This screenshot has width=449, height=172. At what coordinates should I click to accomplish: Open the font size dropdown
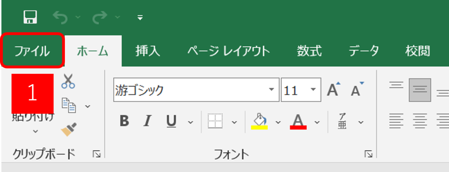click(313, 90)
